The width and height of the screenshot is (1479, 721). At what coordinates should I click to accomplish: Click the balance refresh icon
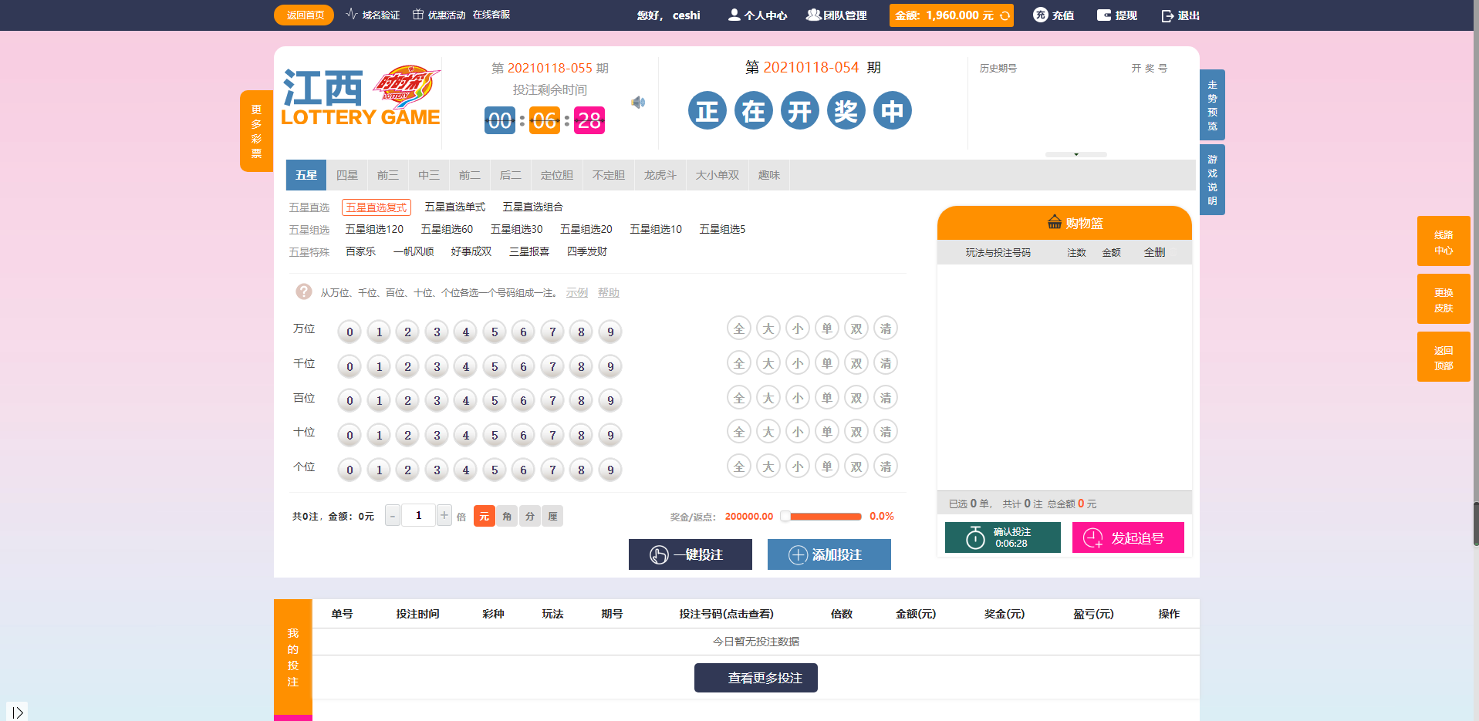pyautogui.click(x=1005, y=15)
